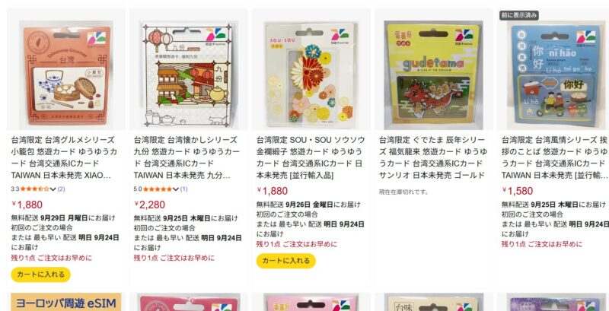This screenshot has height=311, width=609.
Task: Open the SOU・SOU floral card image
Action: [310, 75]
